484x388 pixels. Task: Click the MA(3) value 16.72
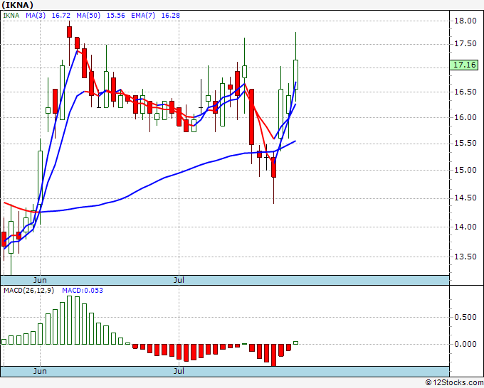pos(60,15)
